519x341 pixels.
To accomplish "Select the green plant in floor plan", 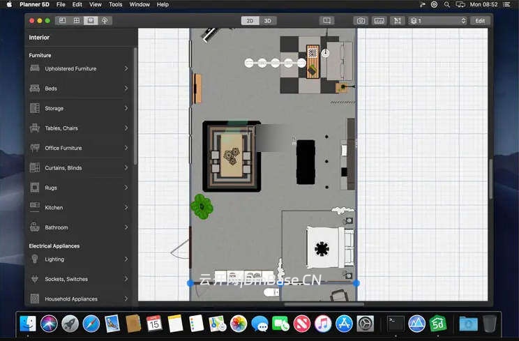I will click(202, 206).
